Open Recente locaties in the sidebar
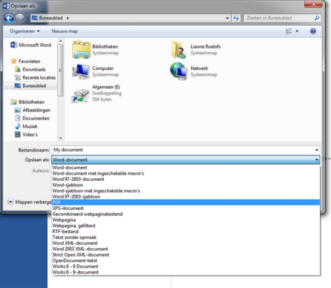The image size is (331, 288). point(35,78)
